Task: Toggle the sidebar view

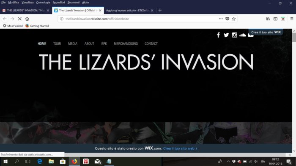Action: point(275,19)
